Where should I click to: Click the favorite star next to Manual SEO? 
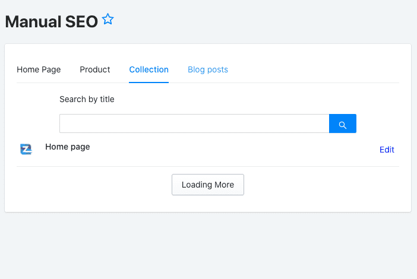(108, 20)
